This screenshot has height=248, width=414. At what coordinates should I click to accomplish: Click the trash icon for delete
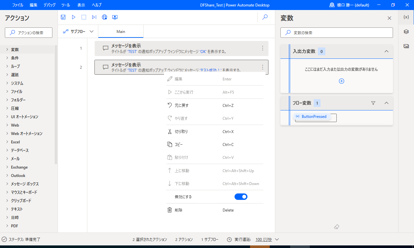tap(169, 210)
